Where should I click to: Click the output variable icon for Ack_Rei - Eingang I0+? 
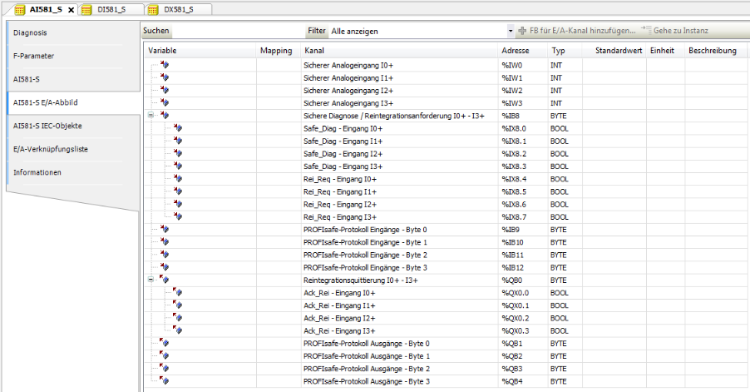(x=177, y=293)
